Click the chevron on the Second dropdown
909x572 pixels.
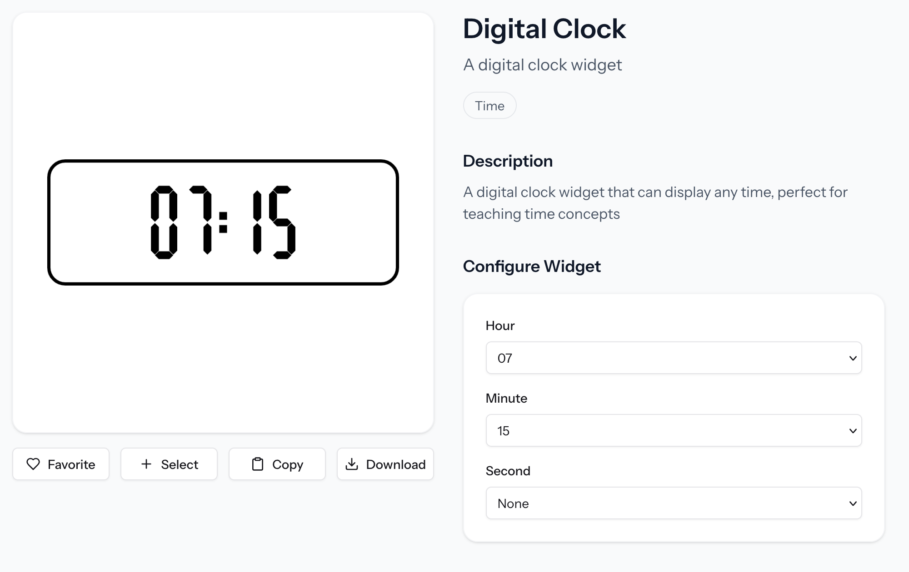point(852,503)
